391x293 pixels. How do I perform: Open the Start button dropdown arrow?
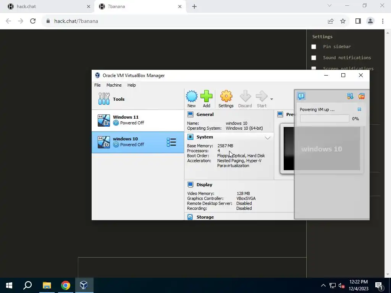271,99
